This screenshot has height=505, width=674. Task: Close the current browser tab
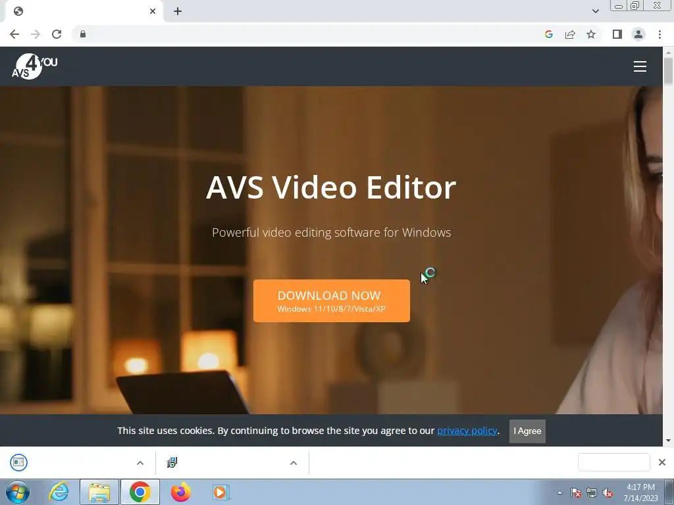[153, 12]
